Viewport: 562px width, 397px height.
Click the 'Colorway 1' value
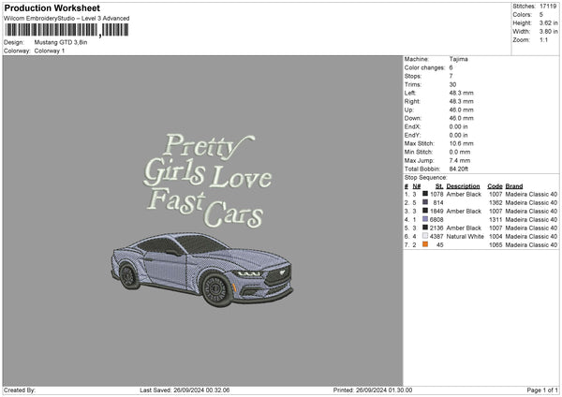50,51
